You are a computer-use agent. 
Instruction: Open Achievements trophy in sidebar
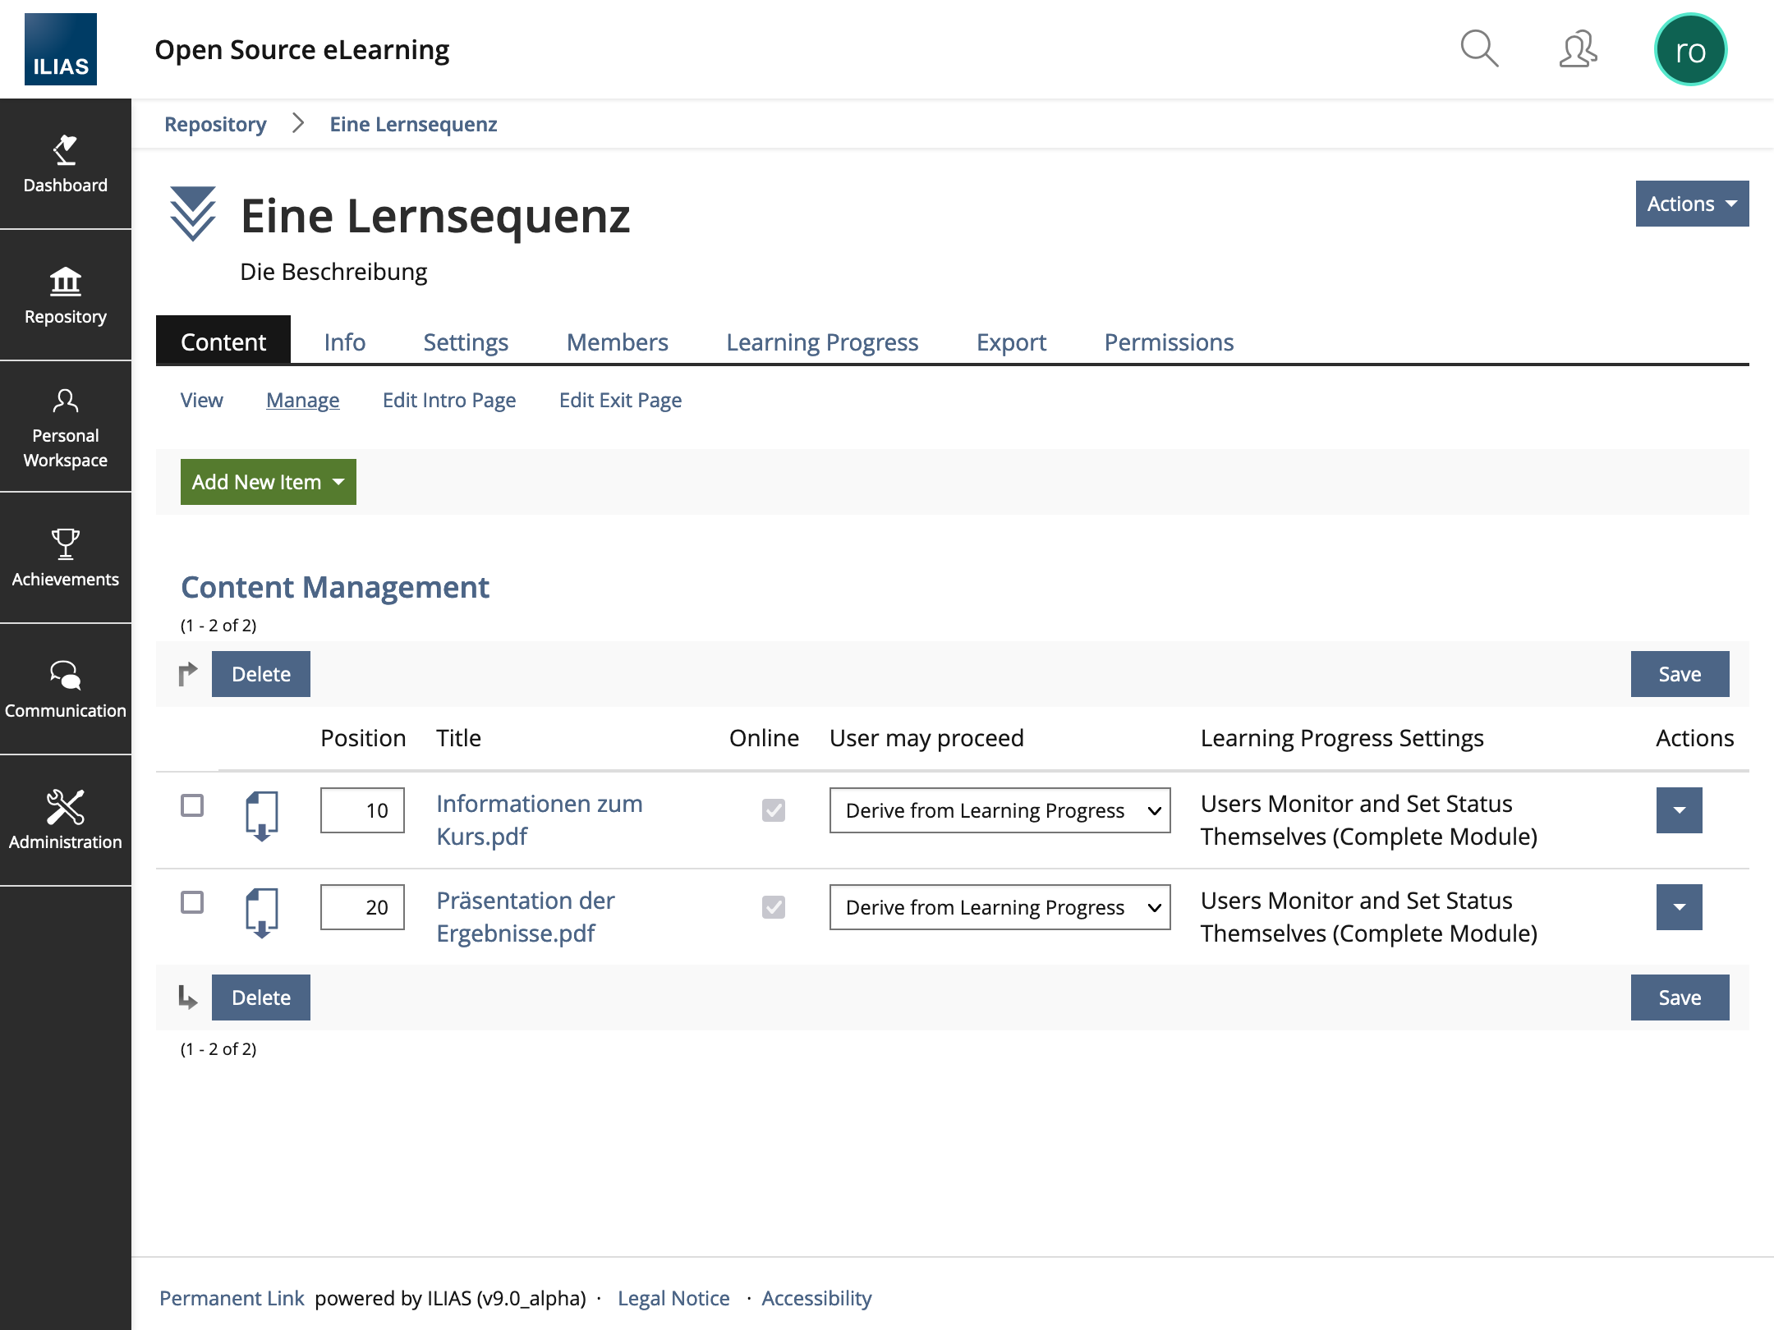click(x=66, y=558)
